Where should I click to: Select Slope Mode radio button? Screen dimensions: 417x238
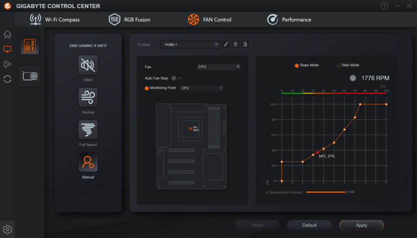[x=297, y=65]
